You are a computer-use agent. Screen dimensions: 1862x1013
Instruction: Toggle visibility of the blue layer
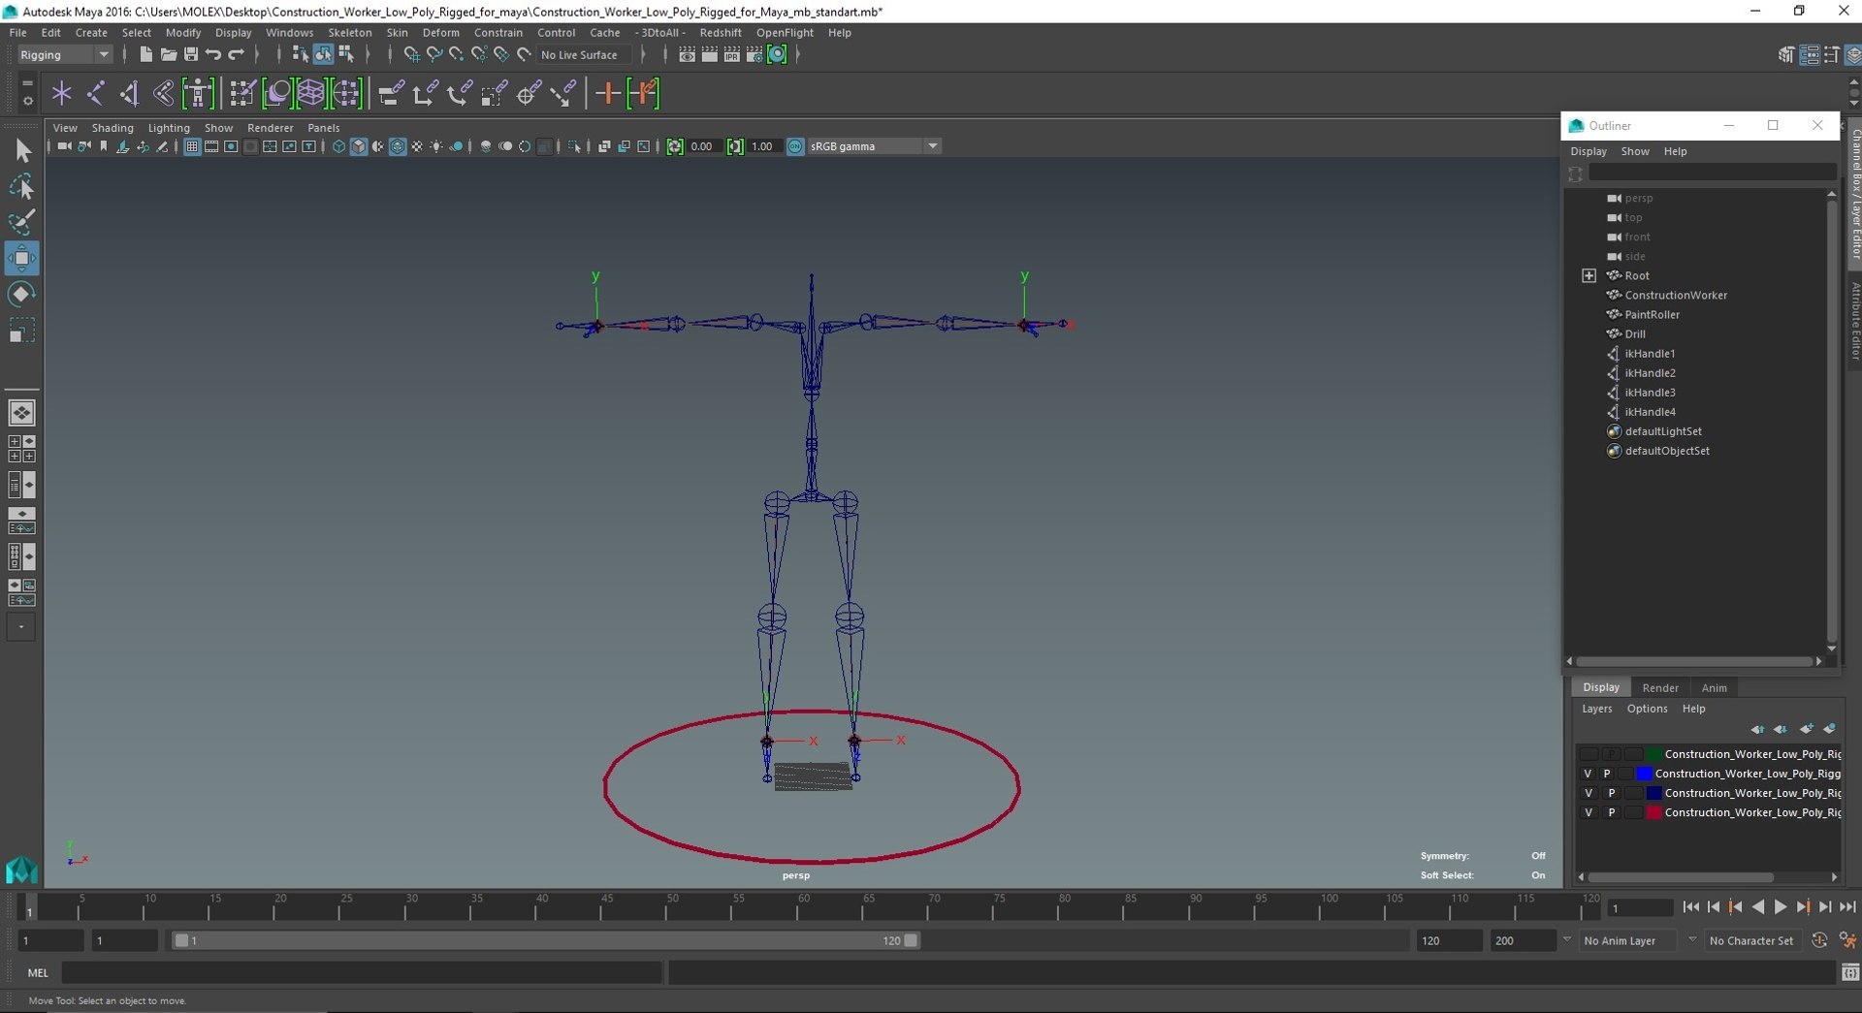point(1588,774)
